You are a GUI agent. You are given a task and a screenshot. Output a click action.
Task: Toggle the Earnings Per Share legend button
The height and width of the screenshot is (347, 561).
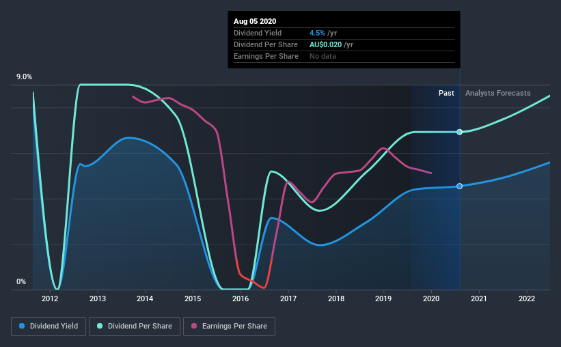pos(229,327)
